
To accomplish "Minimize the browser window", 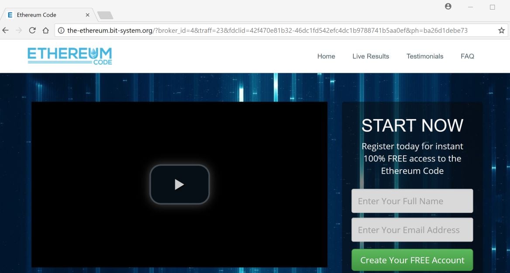I will pos(470,7).
